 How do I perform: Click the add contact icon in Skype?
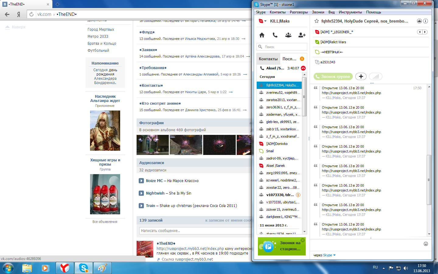[x=302, y=35]
